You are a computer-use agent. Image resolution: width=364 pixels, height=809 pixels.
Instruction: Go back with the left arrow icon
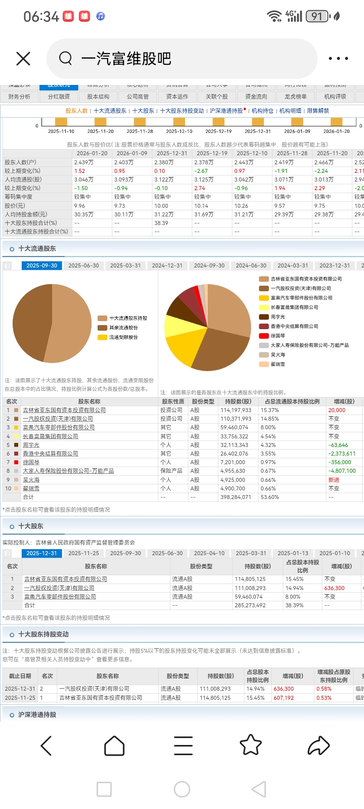[46, 745]
